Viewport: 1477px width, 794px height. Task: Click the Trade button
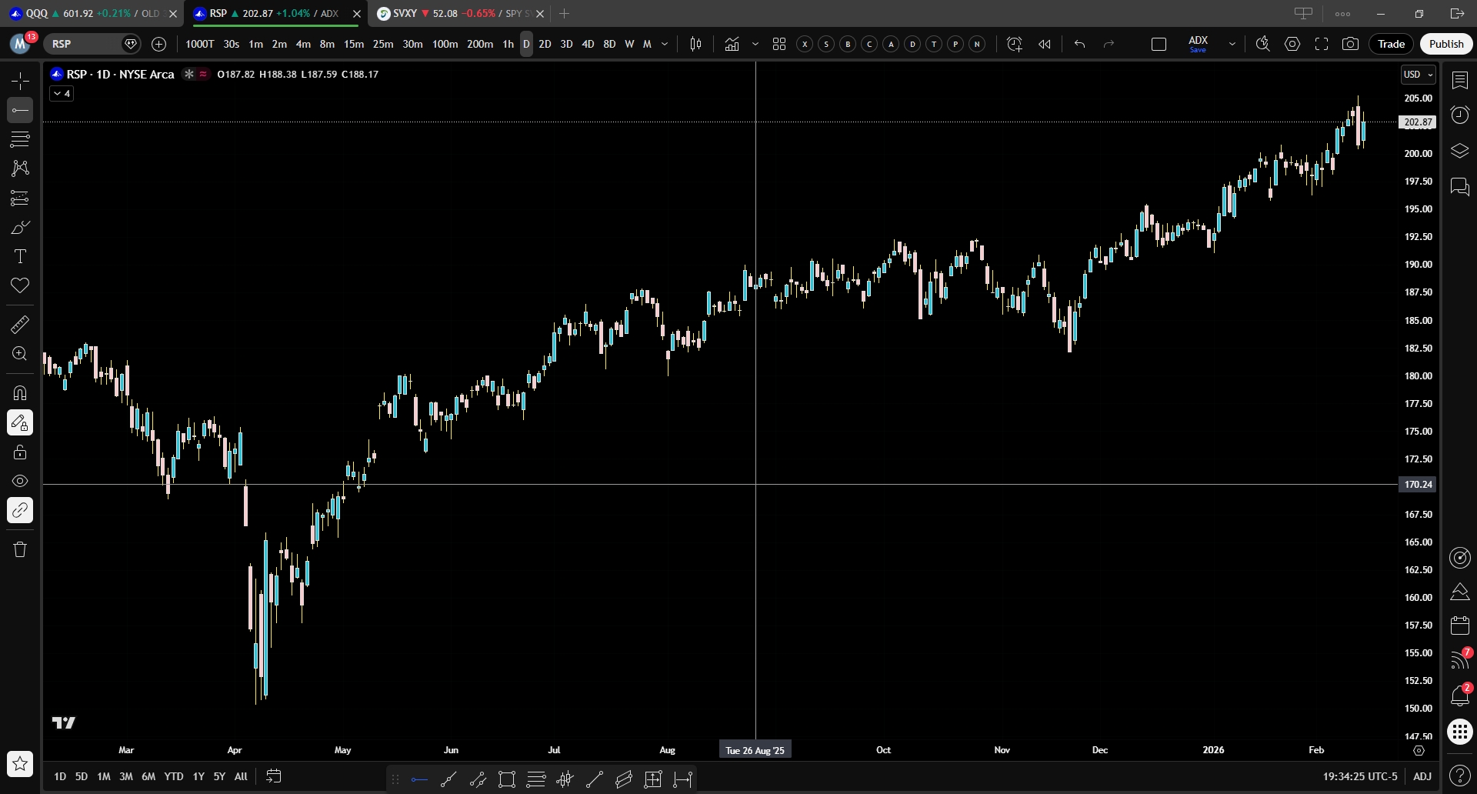tap(1391, 44)
